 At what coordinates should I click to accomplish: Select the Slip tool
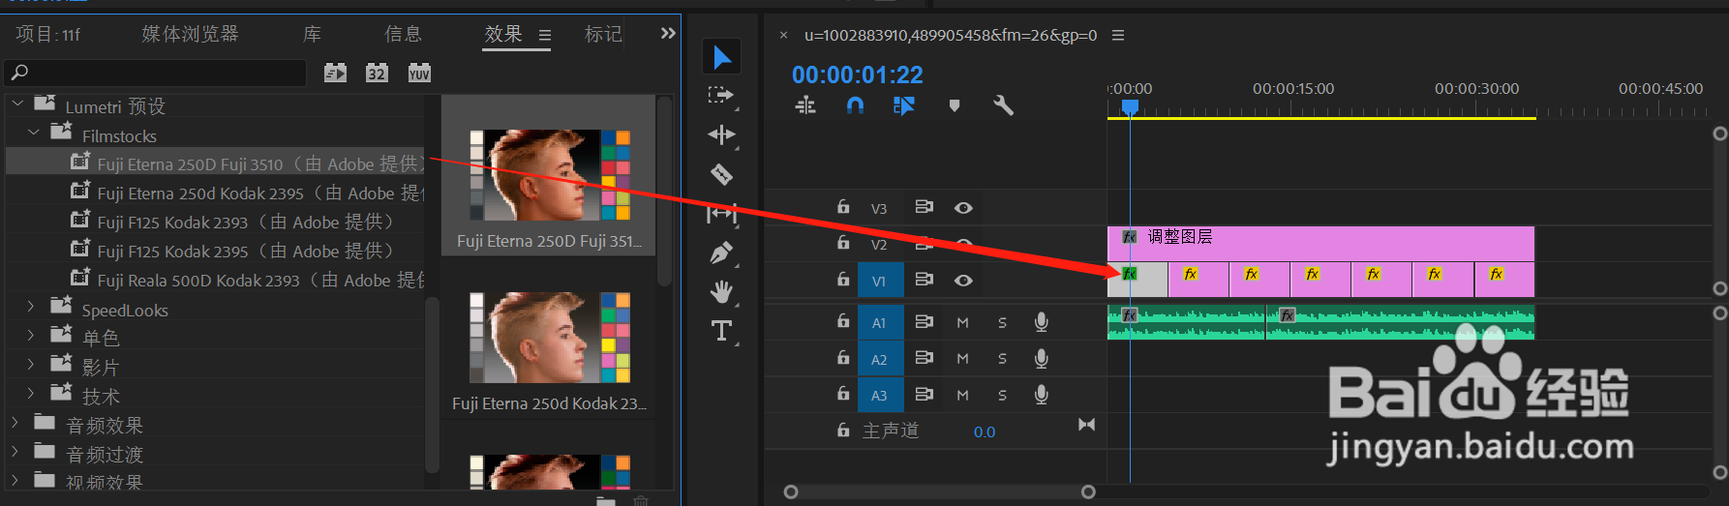pos(721,213)
